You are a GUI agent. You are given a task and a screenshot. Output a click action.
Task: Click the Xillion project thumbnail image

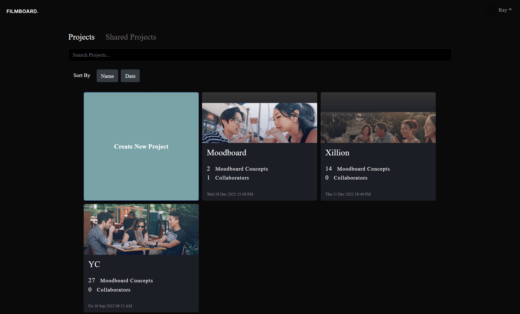pos(378,127)
